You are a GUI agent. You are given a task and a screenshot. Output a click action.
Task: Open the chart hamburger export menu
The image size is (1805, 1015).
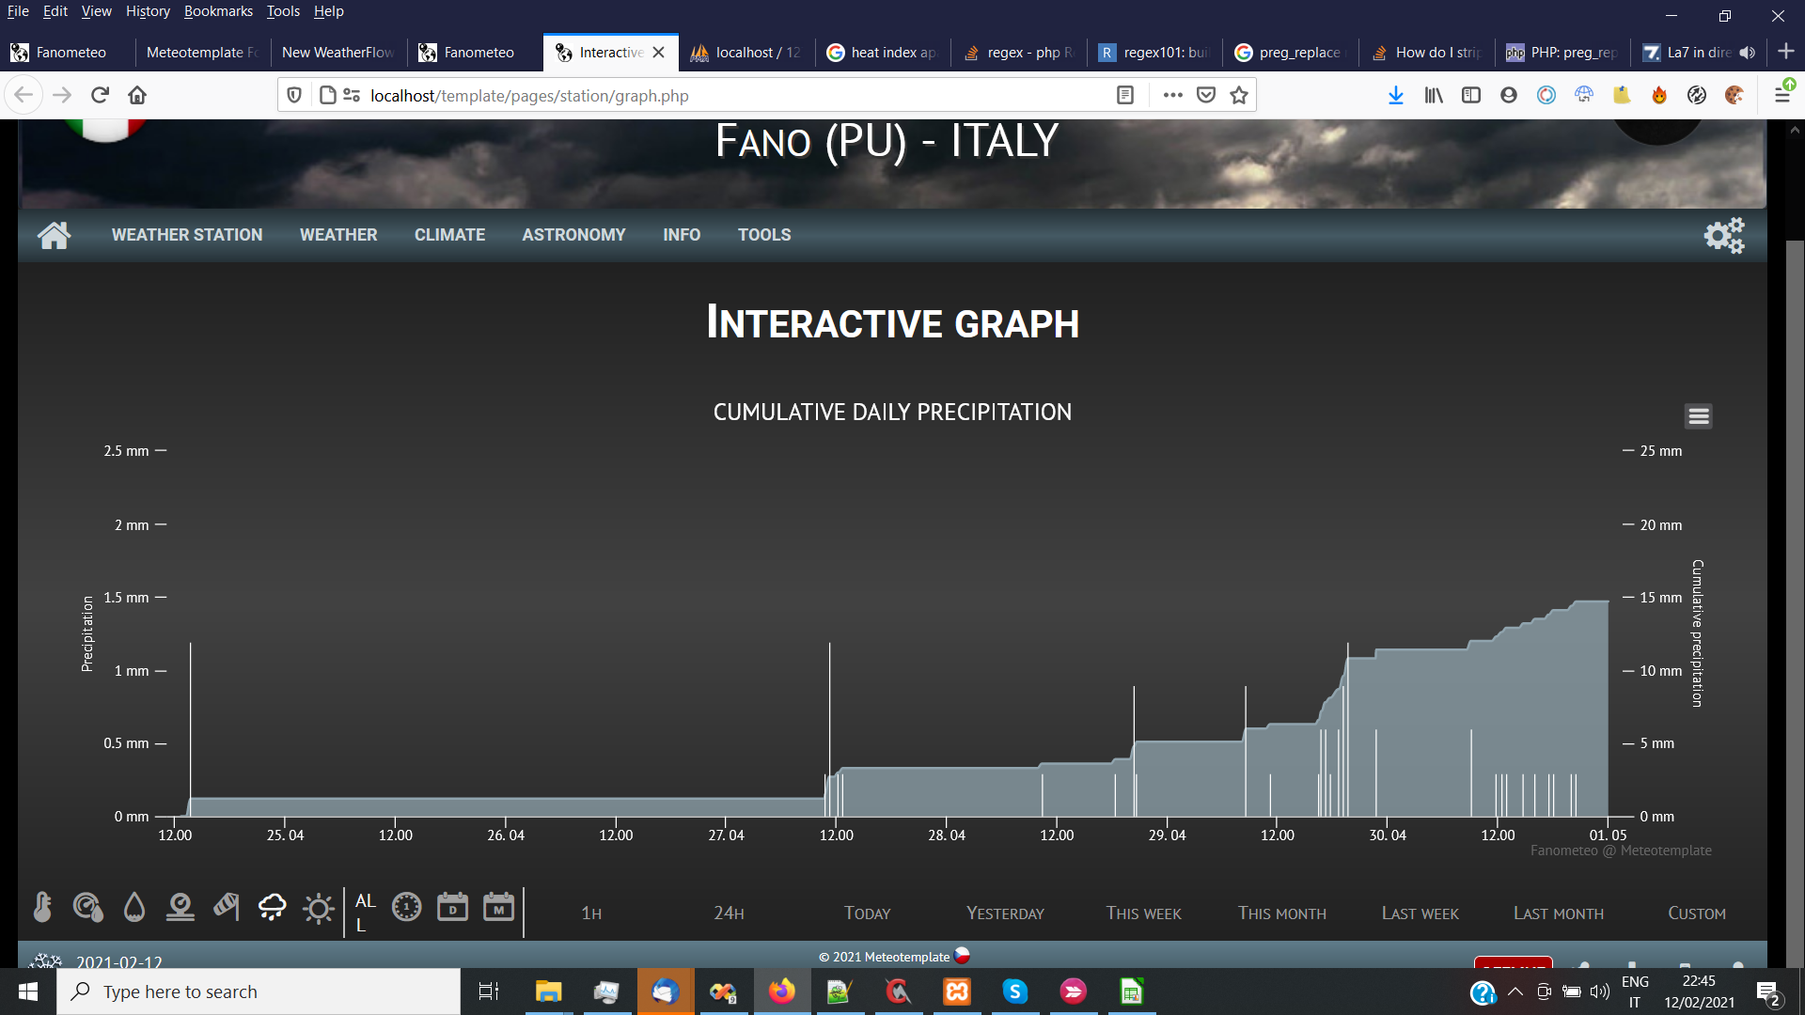tap(1698, 415)
